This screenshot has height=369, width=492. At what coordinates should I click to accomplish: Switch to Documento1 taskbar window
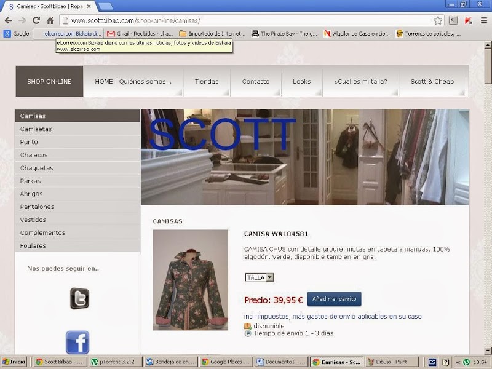(282, 362)
